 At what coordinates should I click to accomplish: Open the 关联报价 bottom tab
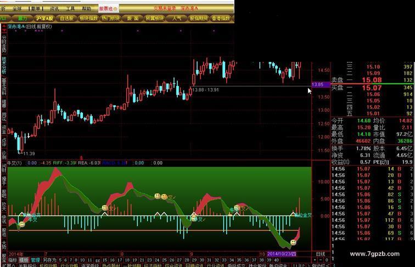pyautogui.click(x=27, y=265)
